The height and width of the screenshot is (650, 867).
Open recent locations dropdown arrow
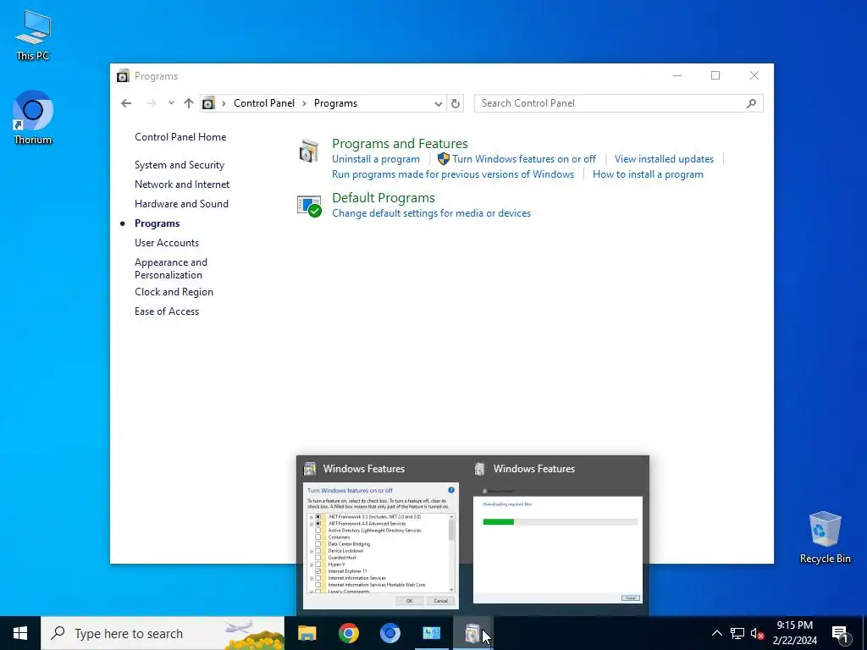pos(171,102)
